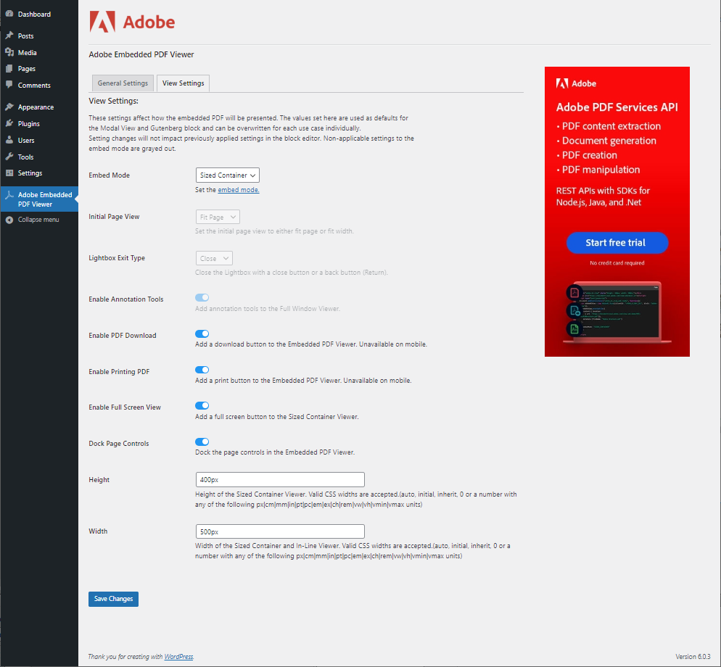
Task: Toggle Enable Printing PDF switch
Action: 202,370
